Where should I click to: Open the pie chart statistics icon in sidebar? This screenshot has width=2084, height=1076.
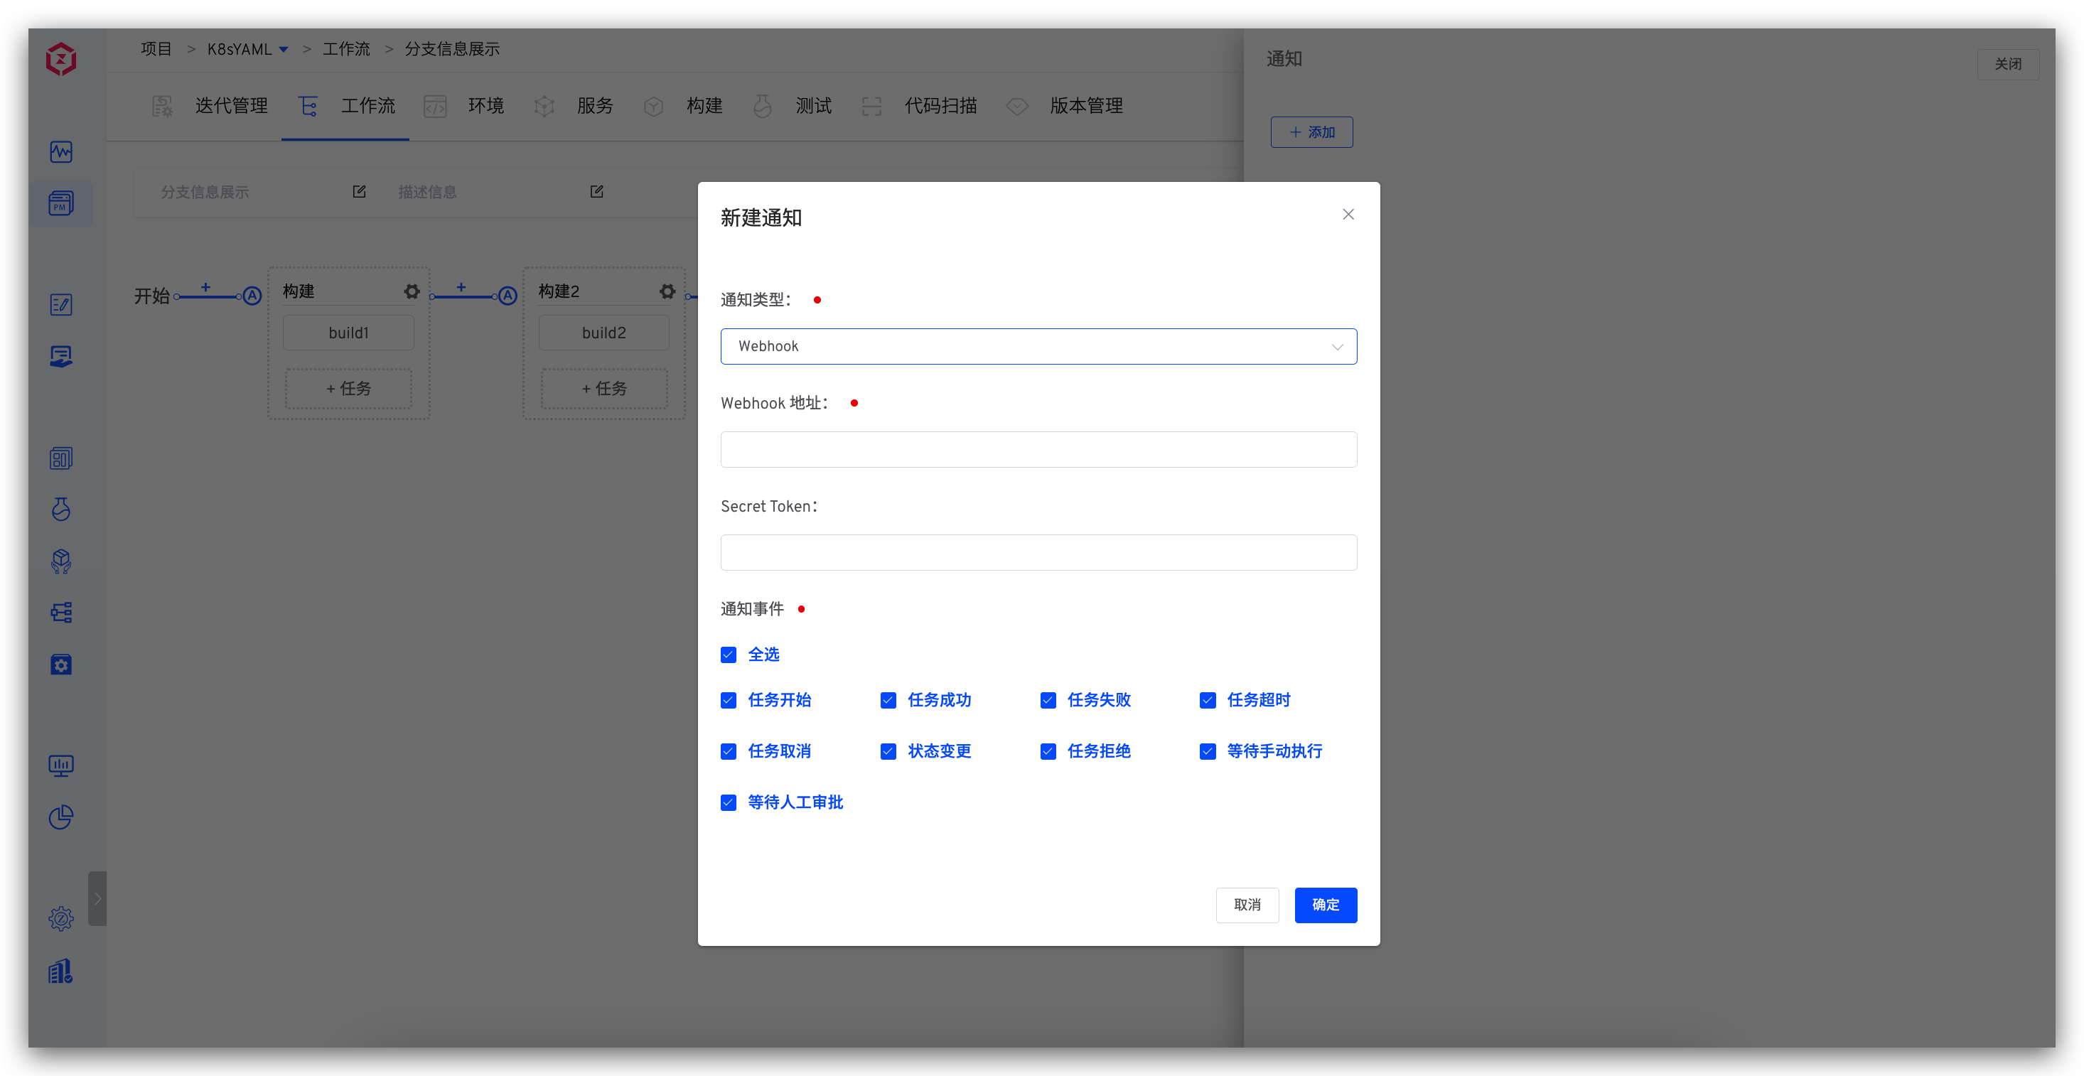click(60, 818)
